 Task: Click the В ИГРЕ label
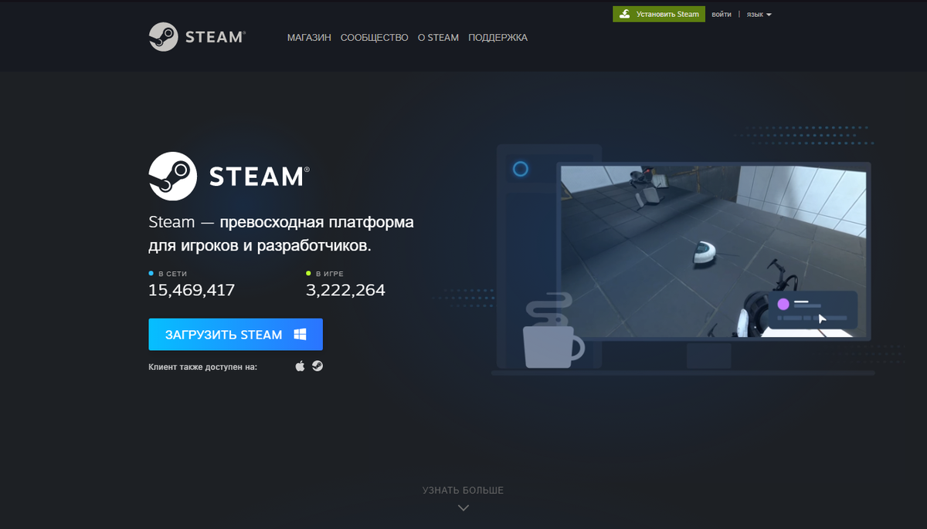(x=330, y=274)
